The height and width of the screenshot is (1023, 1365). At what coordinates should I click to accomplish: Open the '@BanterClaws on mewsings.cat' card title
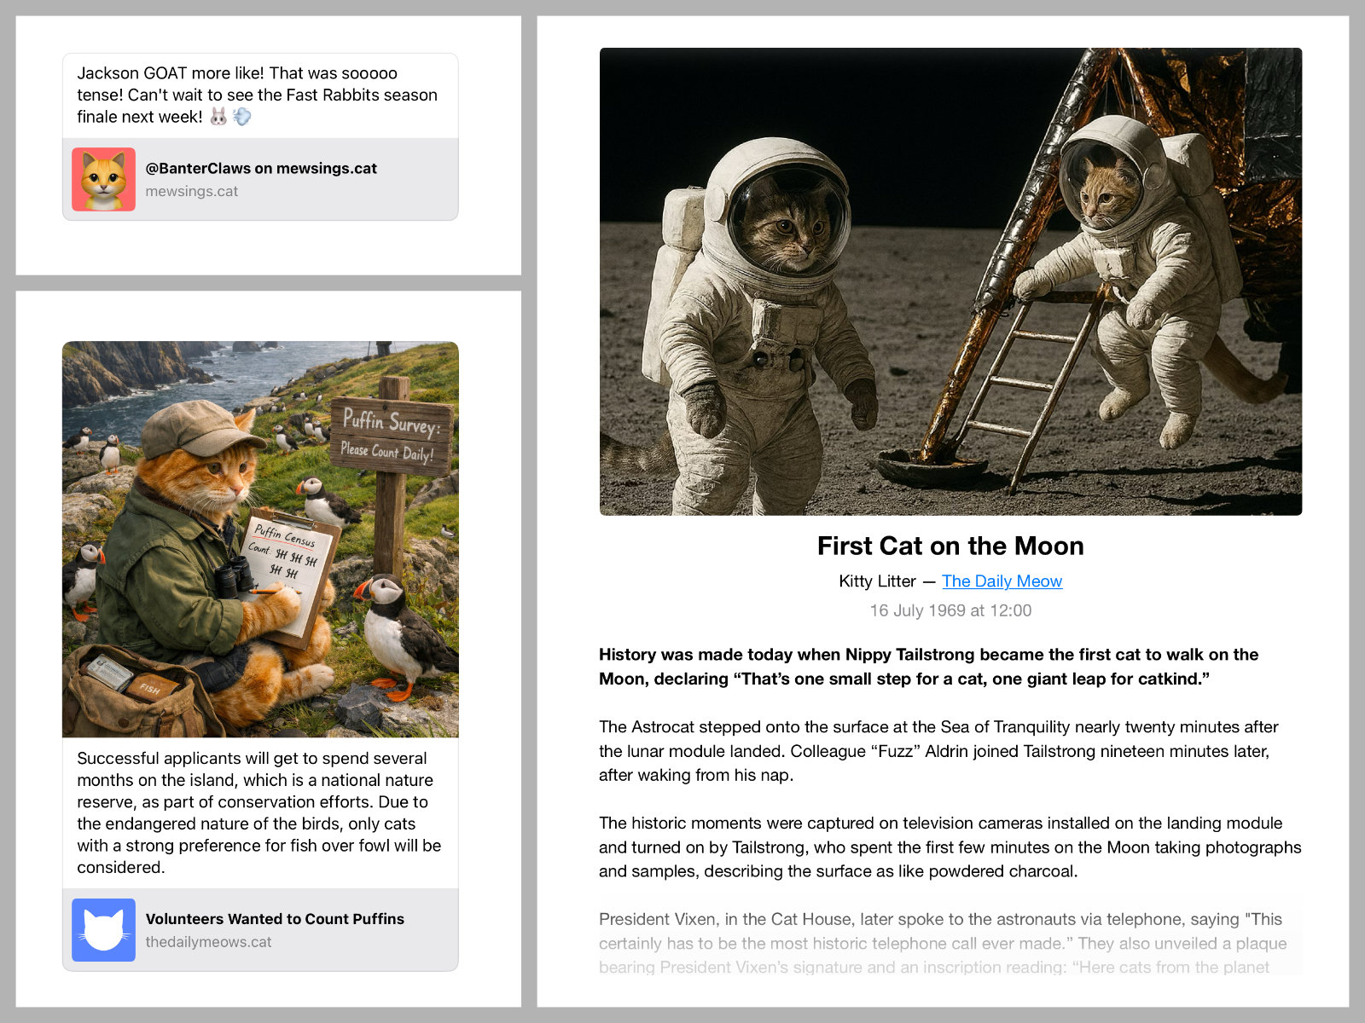(261, 169)
